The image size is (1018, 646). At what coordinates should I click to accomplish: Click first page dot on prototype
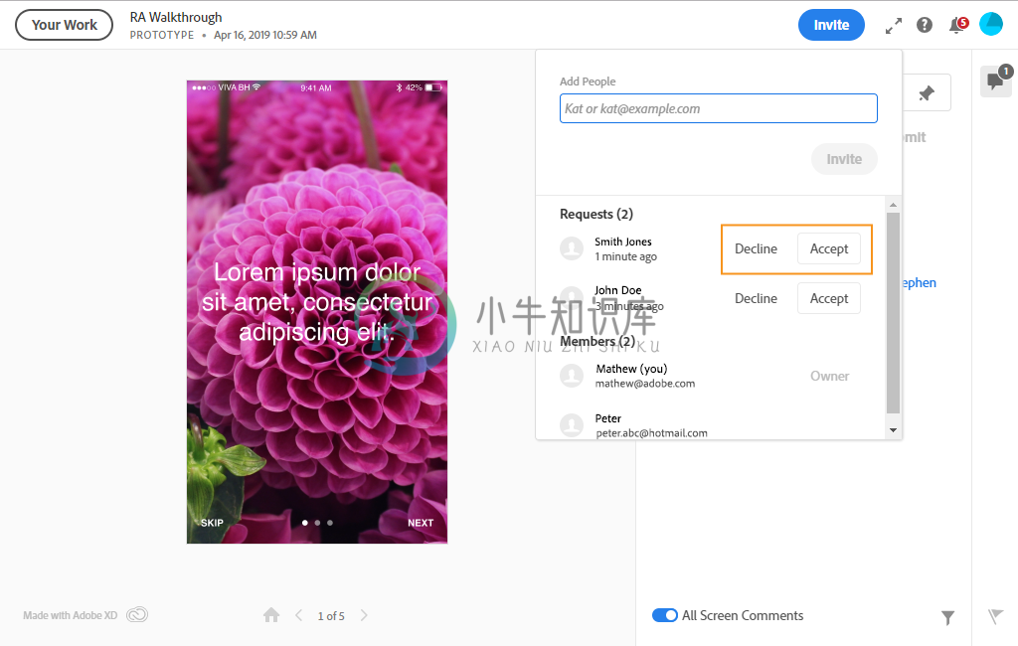(304, 523)
